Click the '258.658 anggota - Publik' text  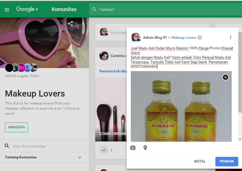pos(22,76)
